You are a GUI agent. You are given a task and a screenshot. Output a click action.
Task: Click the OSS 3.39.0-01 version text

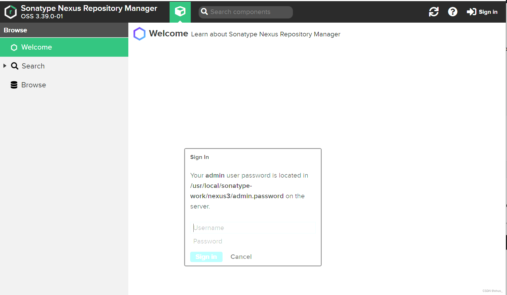(x=42, y=16)
